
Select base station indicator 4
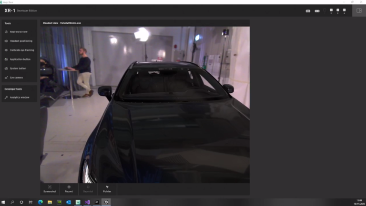tap(344, 10)
